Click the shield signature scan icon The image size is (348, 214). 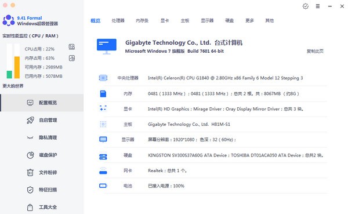30,190
